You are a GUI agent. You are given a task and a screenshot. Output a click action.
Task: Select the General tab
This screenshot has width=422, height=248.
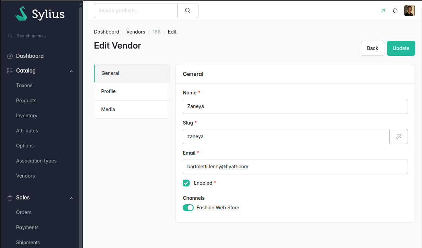[132, 73]
